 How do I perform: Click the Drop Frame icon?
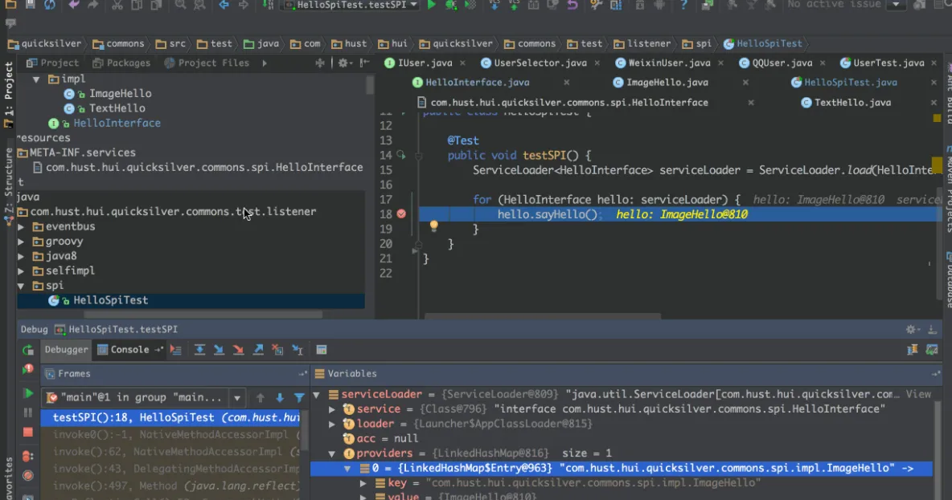coord(277,350)
